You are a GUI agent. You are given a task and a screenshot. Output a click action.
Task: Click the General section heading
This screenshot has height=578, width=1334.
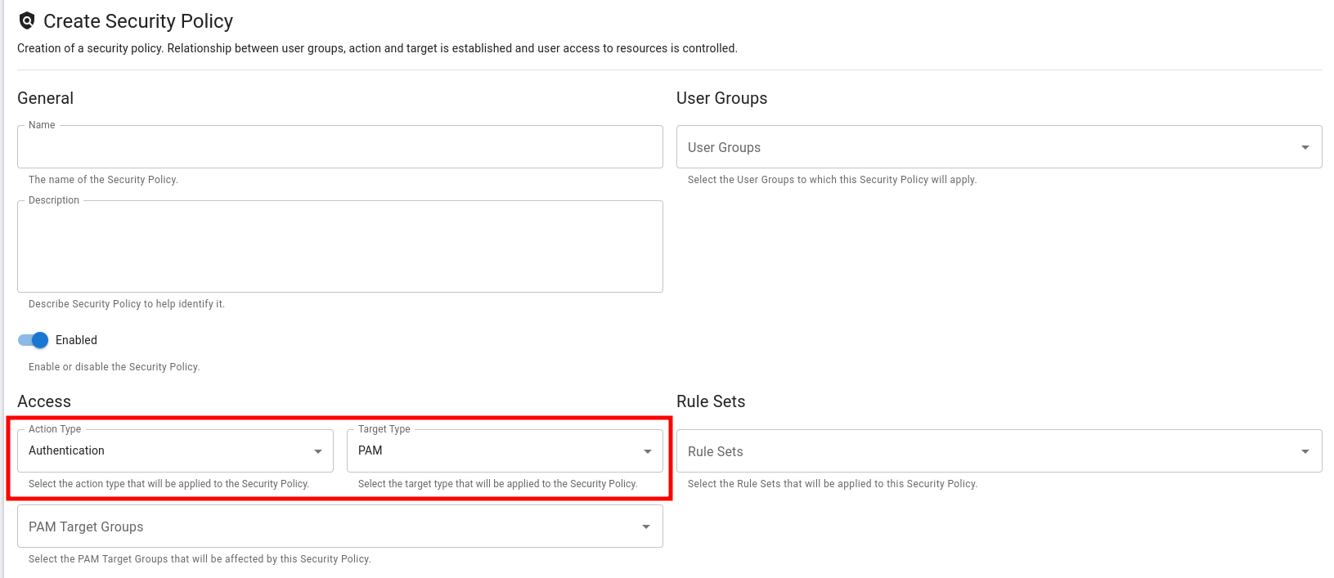point(46,98)
